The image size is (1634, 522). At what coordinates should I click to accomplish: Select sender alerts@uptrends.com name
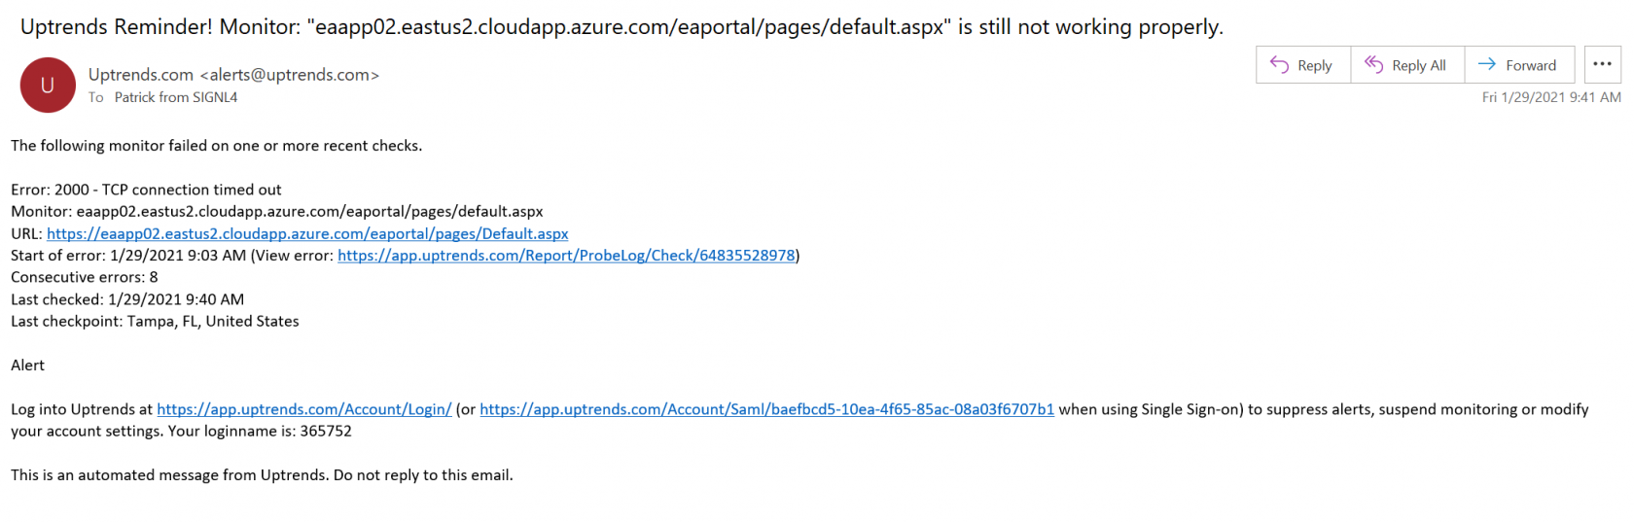(x=233, y=75)
